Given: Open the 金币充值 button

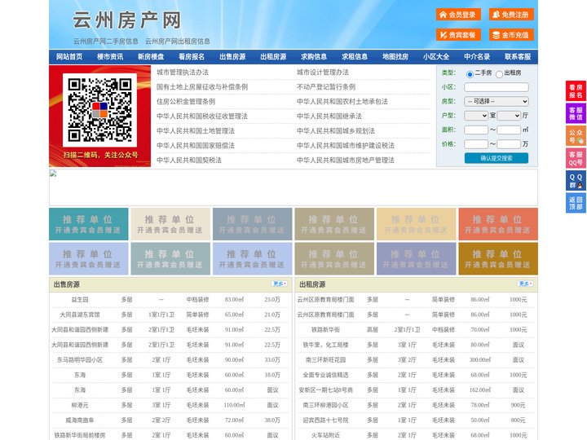Looking at the screenshot, I should [x=511, y=35].
